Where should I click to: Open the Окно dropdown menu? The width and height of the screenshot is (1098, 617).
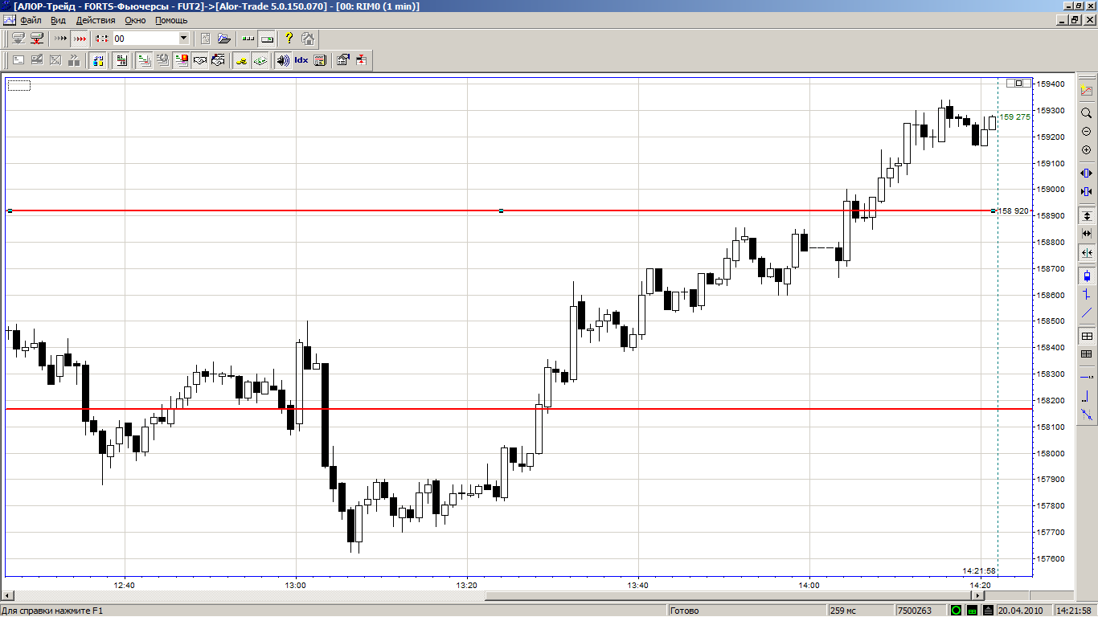pos(135,20)
